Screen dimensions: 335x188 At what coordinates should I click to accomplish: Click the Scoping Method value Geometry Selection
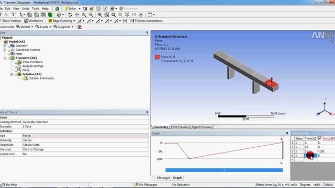[85, 122]
